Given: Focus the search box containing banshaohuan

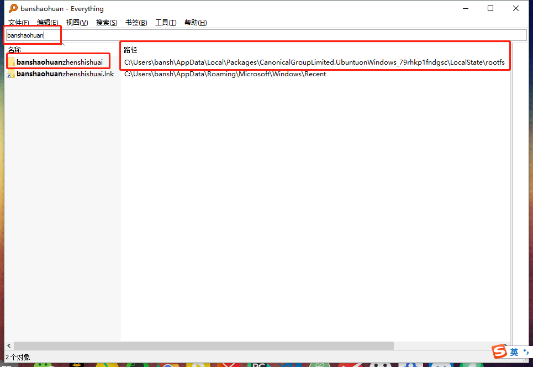Looking at the screenshot, I should pos(266,35).
